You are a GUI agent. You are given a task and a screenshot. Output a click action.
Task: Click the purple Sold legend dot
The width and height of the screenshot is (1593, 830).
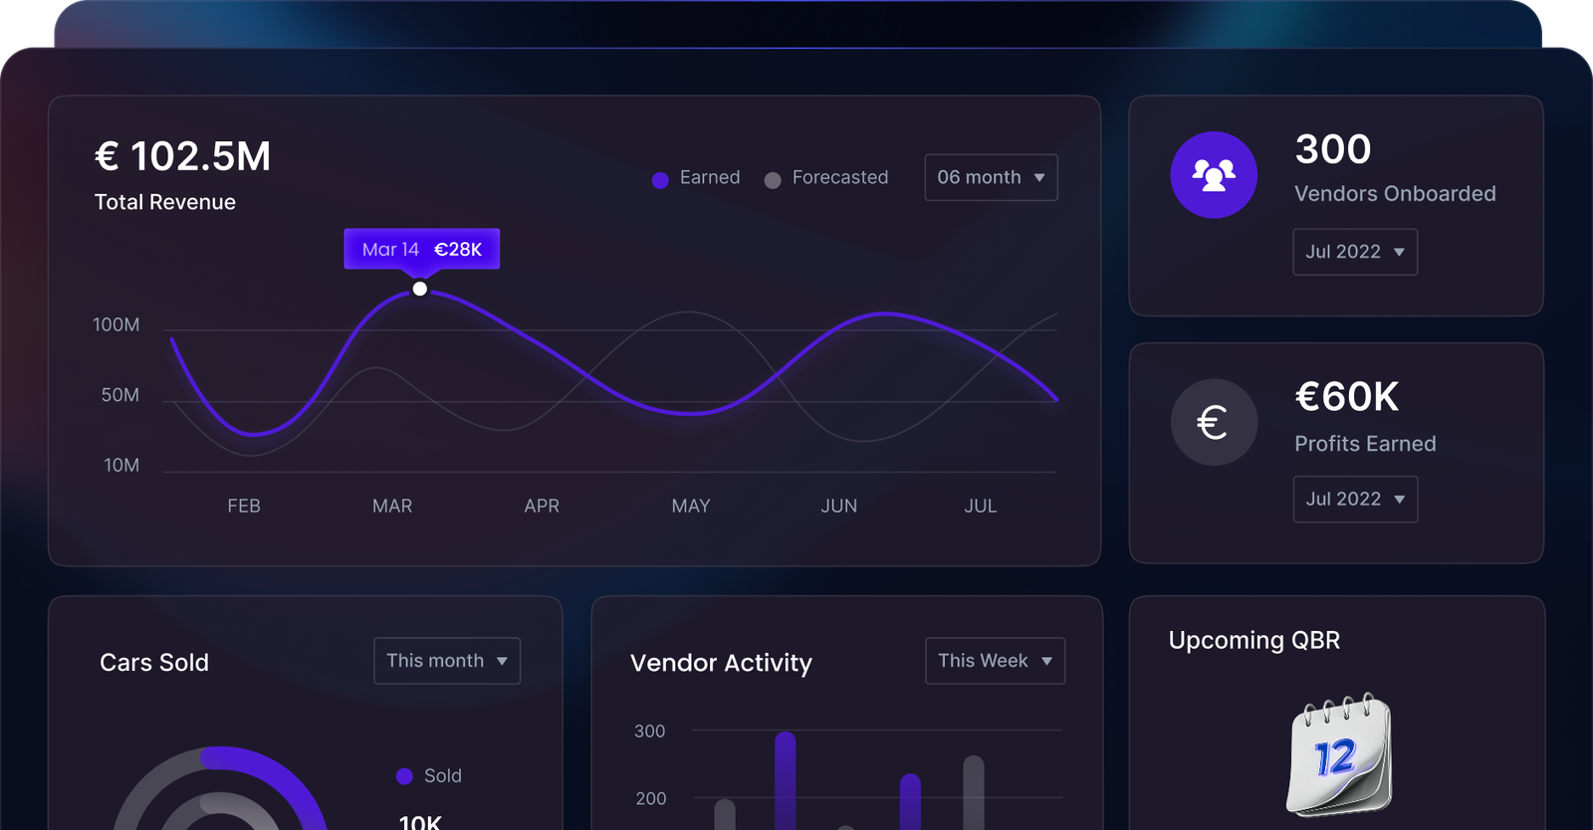coord(404,776)
